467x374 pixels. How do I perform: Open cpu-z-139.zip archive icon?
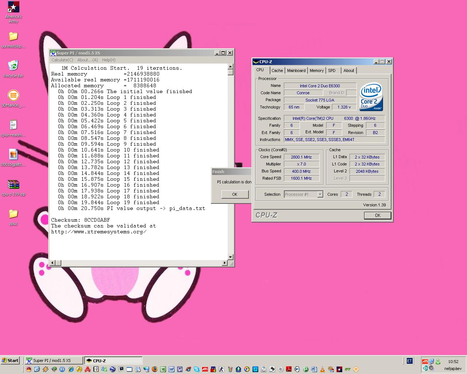pos(13,188)
